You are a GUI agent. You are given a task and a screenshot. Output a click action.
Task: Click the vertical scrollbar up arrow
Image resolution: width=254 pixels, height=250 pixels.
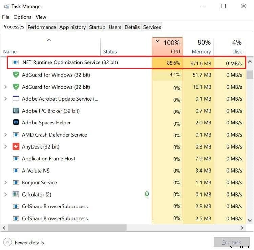coord(250,61)
